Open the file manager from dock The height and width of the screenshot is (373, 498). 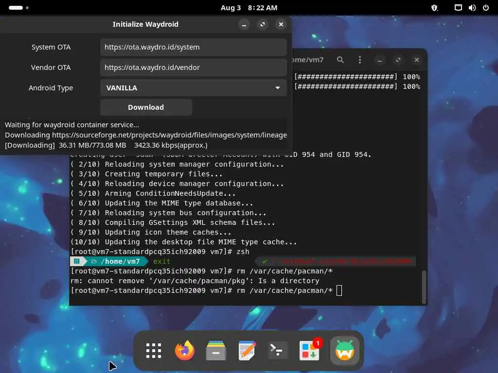click(216, 351)
